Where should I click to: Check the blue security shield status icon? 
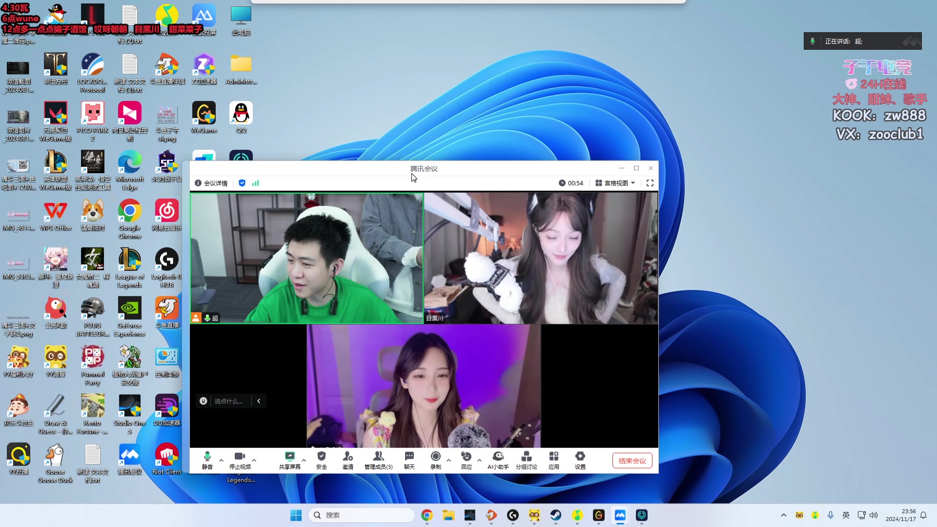click(242, 183)
